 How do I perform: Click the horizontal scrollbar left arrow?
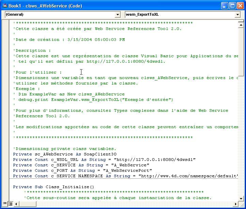pyautogui.click(x=16, y=204)
